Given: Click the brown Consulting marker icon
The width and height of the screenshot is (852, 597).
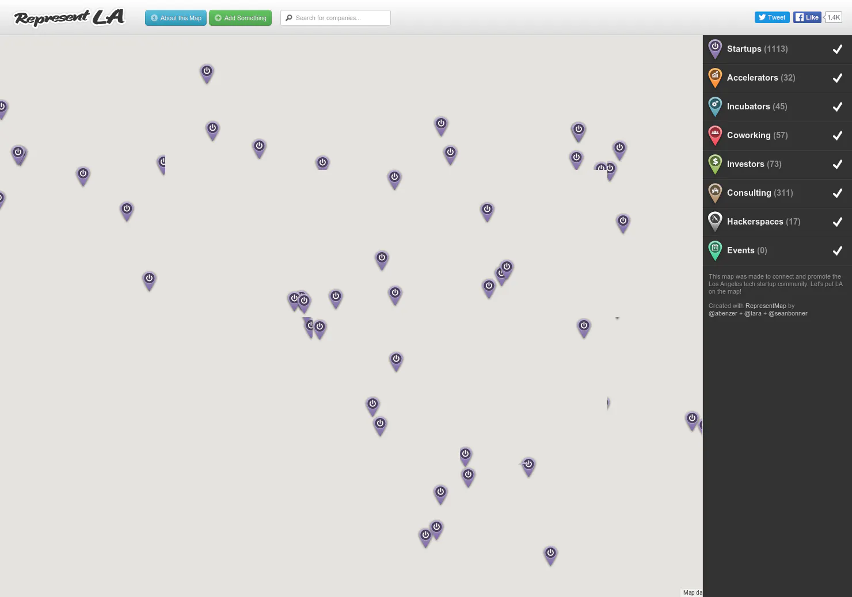Looking at the screenshot, I should coord(715,193).
